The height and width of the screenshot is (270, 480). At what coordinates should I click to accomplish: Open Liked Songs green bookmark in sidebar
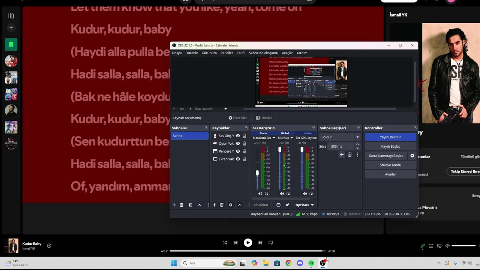[x=11, y=45]
